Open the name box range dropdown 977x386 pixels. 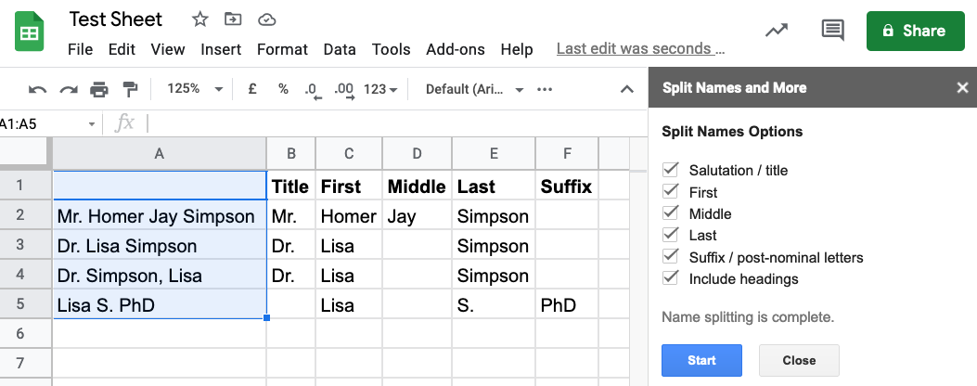click(92, 124)
